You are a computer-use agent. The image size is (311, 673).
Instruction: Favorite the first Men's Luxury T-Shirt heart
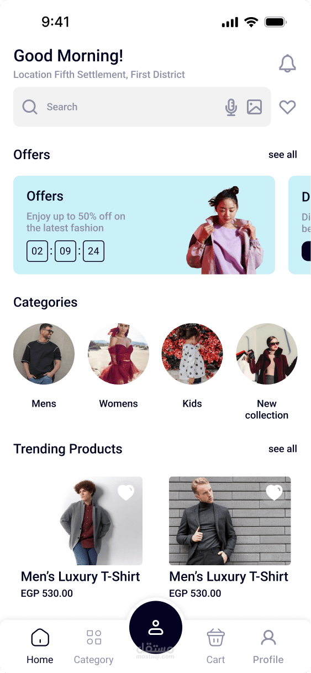coord(126,492)
